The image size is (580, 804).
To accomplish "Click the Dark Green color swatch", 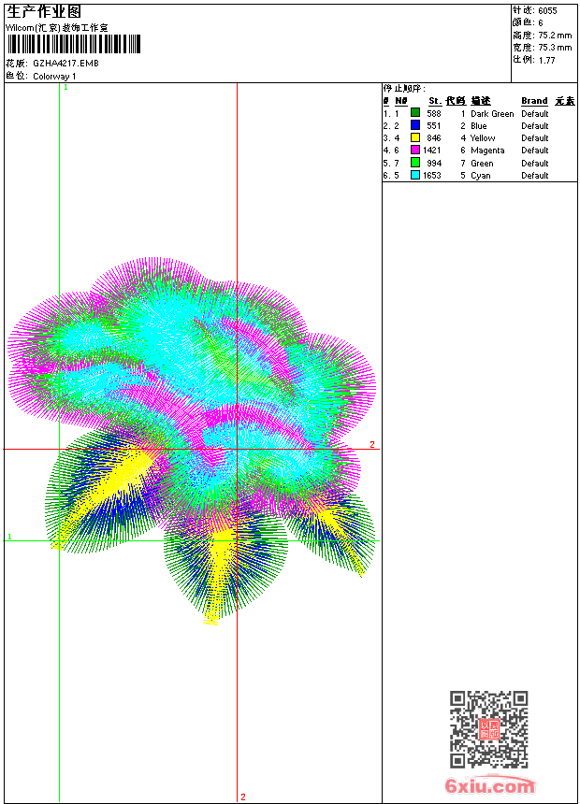I will (415, 112).
